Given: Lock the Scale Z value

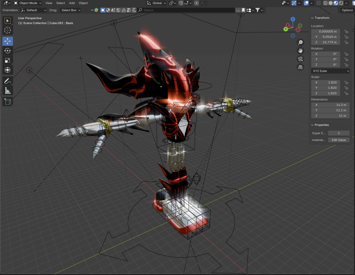Looking at the screenshot, I should 346,93.
